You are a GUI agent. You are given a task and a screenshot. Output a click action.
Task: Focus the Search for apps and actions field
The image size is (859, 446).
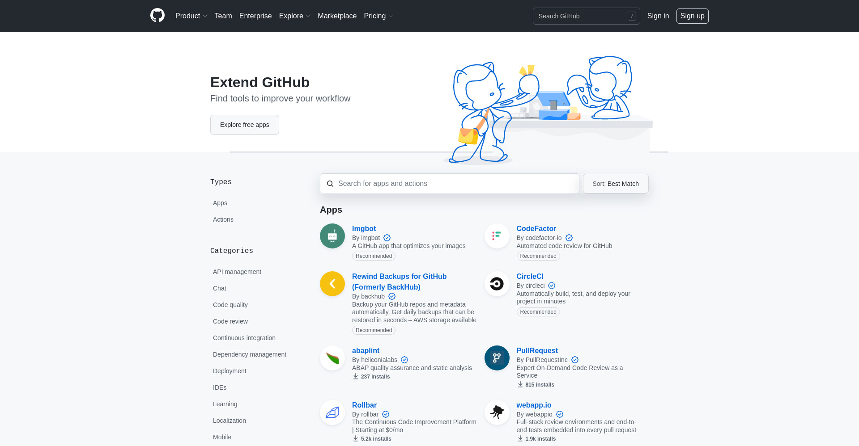click(449, 184)
